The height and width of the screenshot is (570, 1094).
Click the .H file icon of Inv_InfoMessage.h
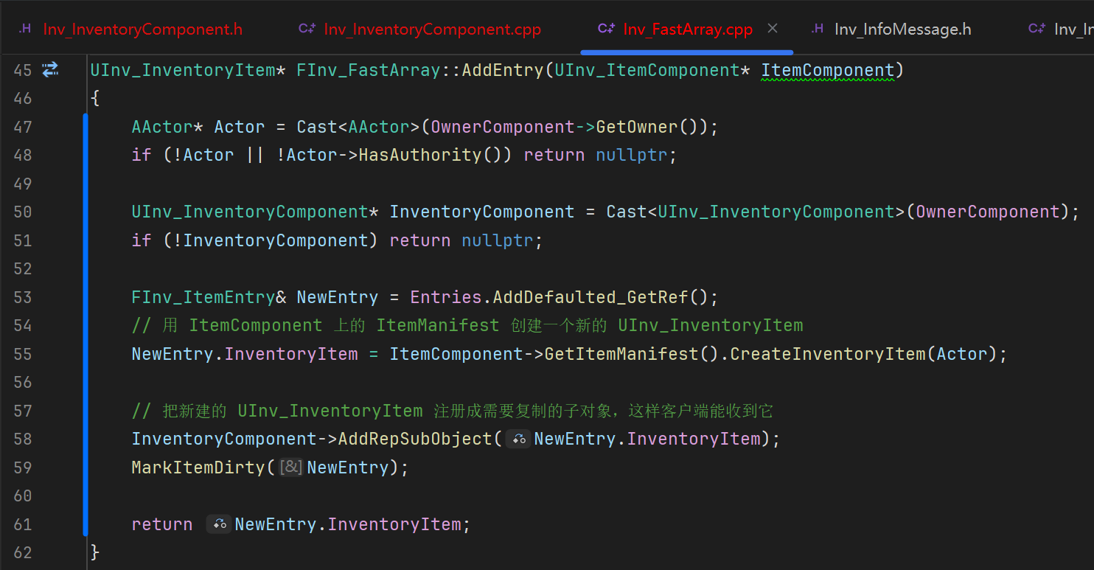[817, 29]
